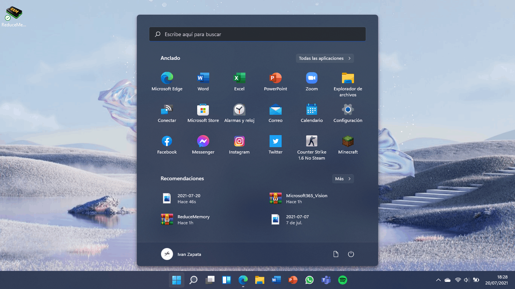The width and height of the screenshot is (515, 289).
Task: Open the File Explorer icon on the taskbar
Action: 260,280
